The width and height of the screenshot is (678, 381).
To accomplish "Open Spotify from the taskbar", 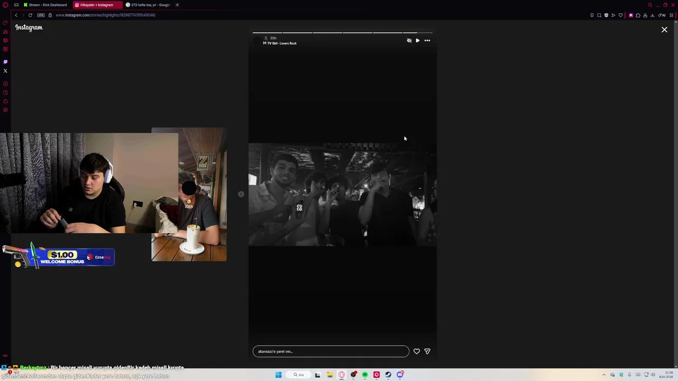I will tap(365, 375).
